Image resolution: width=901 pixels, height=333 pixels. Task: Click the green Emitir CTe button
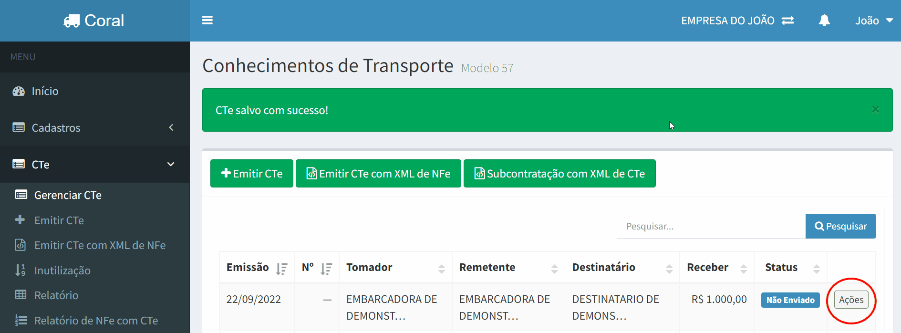click(x=252, y=174)
